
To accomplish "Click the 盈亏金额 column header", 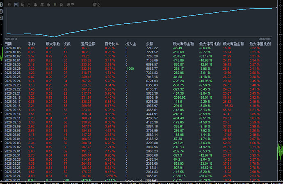I will coord(88,44).
